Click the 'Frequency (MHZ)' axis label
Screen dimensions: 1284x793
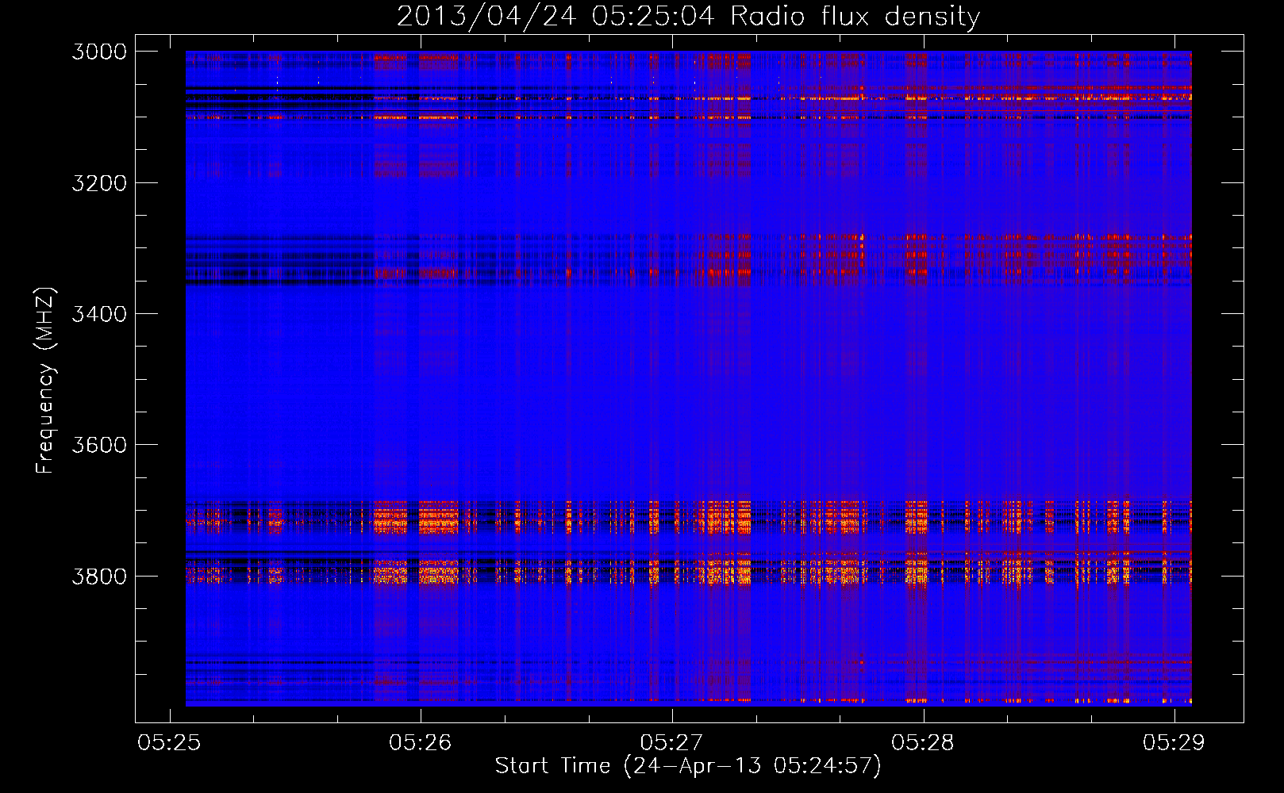45,381
